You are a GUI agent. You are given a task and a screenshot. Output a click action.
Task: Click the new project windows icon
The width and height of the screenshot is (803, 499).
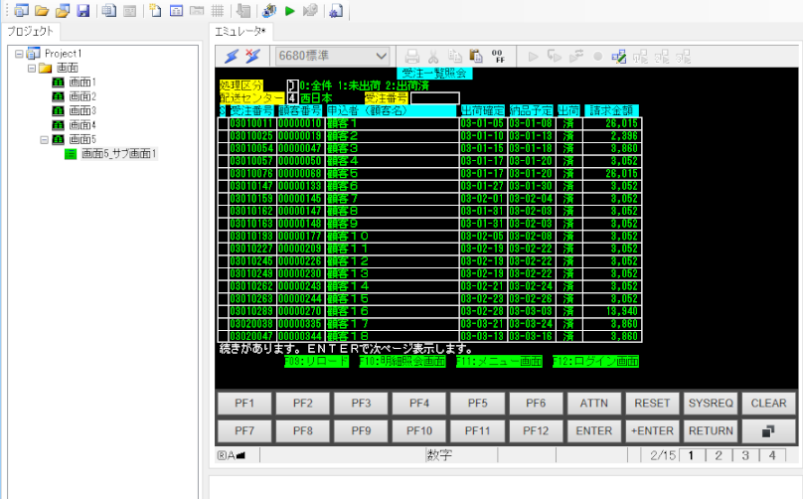click(21, 10)
